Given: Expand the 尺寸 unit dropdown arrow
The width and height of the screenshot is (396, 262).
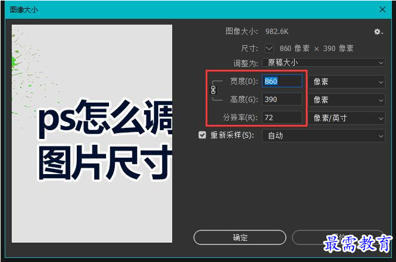Looking at the screenshot, I should [269, 48].
